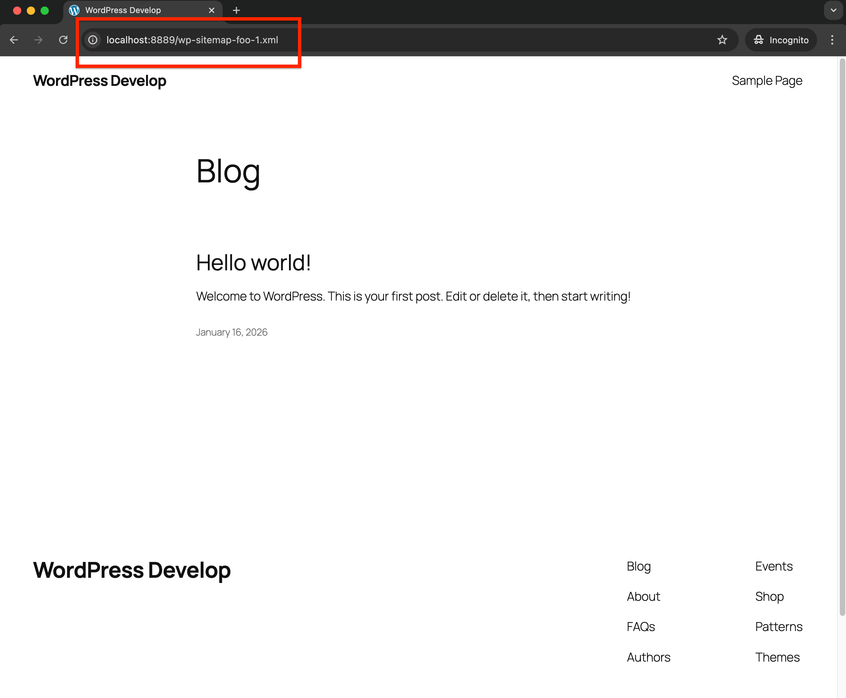Image resolution: width=846 pixels, height=698 pixels.
Task: Click the browser forward arrow
Action: 38,40
